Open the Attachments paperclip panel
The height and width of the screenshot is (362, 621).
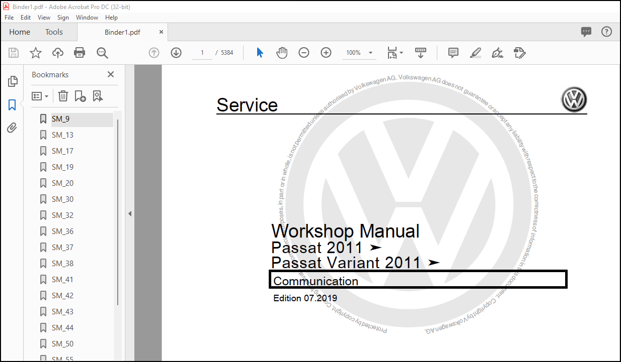tap(13, 128)
